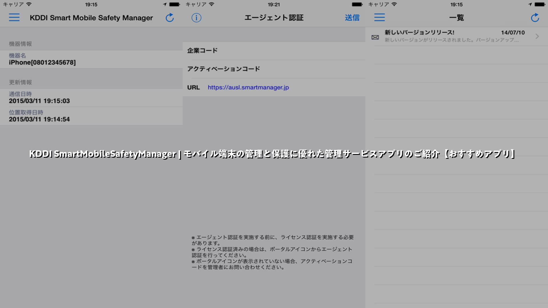
Task: Tap the 送信 button
Action: 352,18
